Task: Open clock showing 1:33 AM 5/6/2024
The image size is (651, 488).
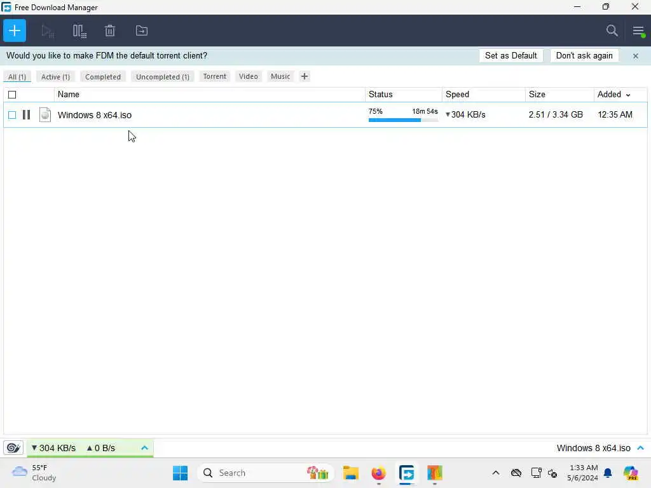Action: pyautogui.click(x=582, y=473)
